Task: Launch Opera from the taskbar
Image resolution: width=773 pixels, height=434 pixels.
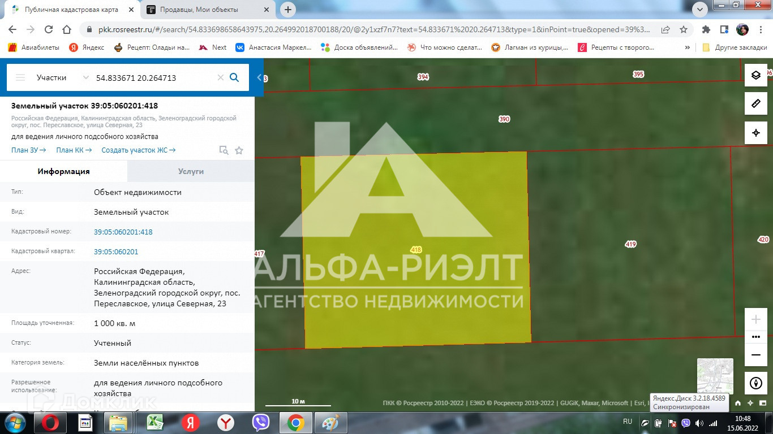Action: pyautogui.click(x=50, y=423)
